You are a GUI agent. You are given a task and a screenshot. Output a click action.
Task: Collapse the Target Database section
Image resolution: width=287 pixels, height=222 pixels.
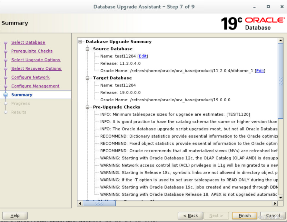[88, 78]
